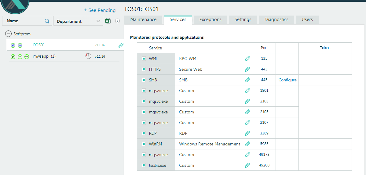
Task: Click the pencil icon for tssdis.exe
Action: (247, 165)
